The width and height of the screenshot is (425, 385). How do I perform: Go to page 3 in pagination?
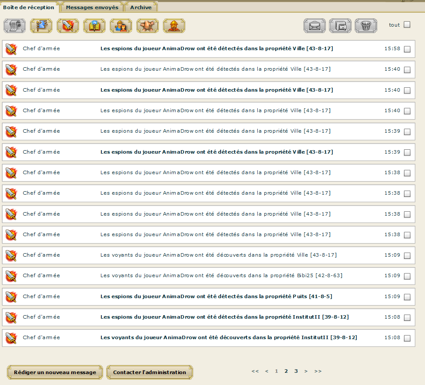pos(296,371)
